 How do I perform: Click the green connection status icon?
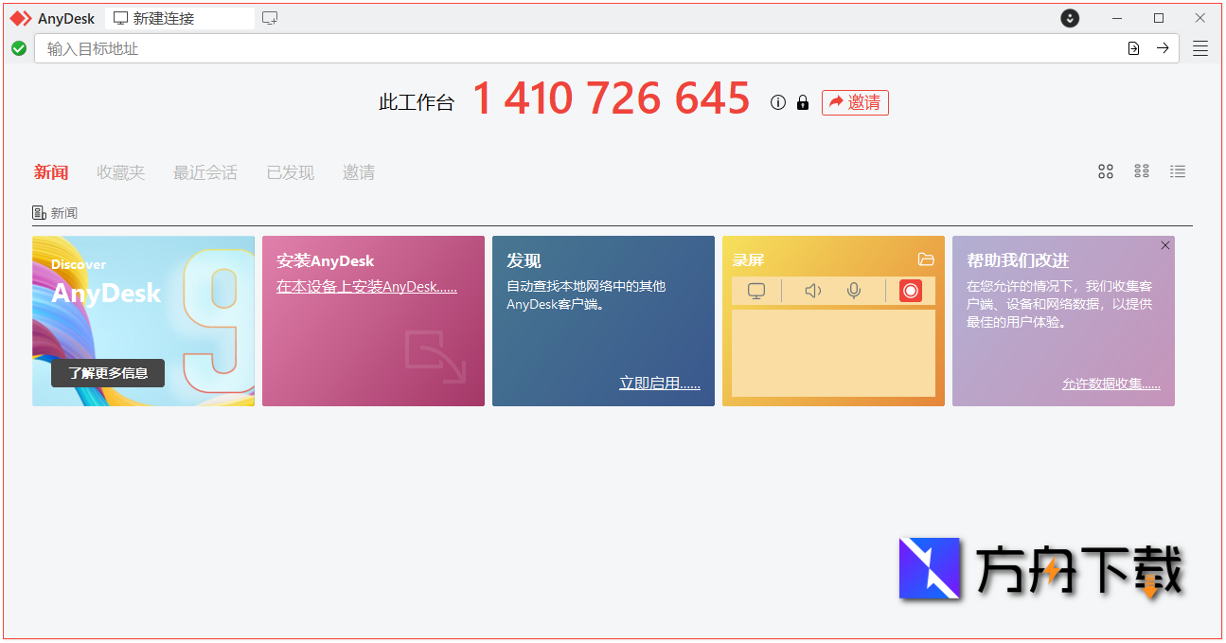(19, 47)
